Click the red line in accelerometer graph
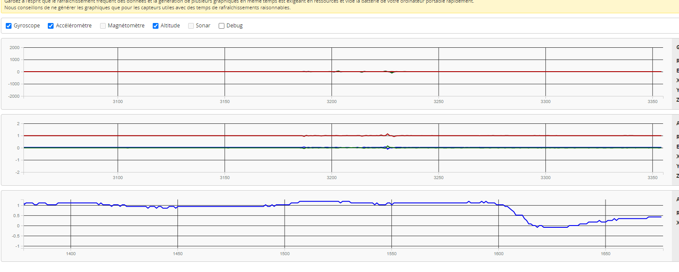Viewport: 679px width, 272px height. [177, 136]
